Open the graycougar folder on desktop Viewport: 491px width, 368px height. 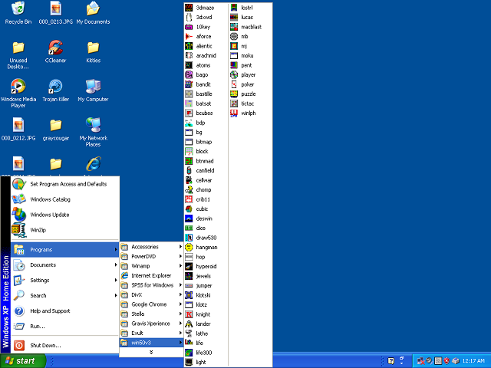55,130
